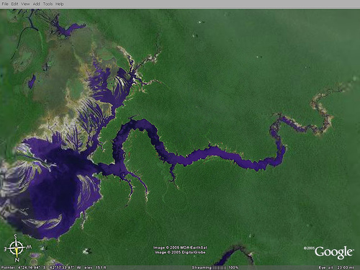Open the View menu

pos(25,4)
